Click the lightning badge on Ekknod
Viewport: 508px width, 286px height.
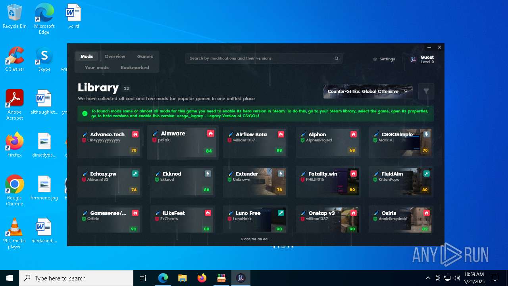208,174
